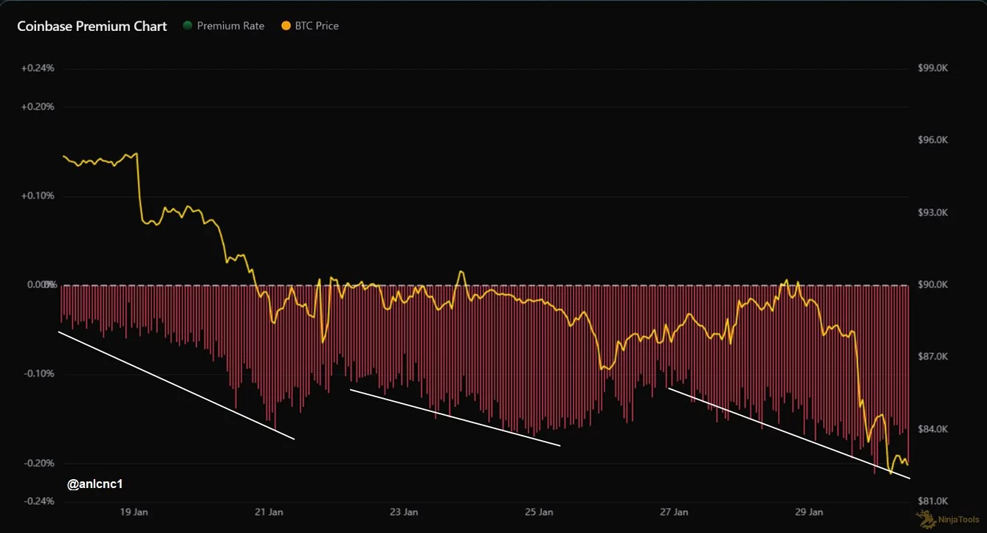987x533 pixels.
Task: Toggle the BTC Price series label
Action: pos(317,26)
